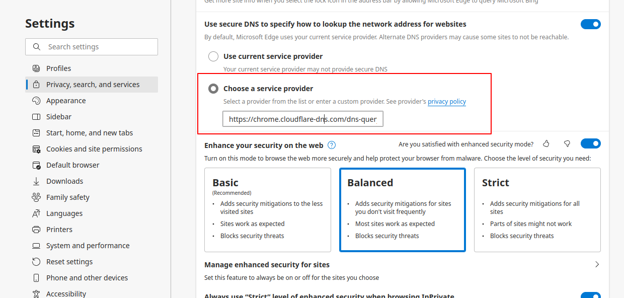This screenshot has height=298, width=624.
Task: Disable the secure DNS toggle
Action: 590,24
